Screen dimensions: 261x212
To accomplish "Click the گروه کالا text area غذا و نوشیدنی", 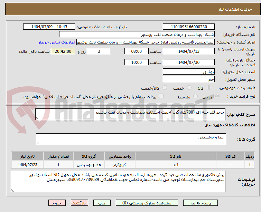I will [131, 139].
